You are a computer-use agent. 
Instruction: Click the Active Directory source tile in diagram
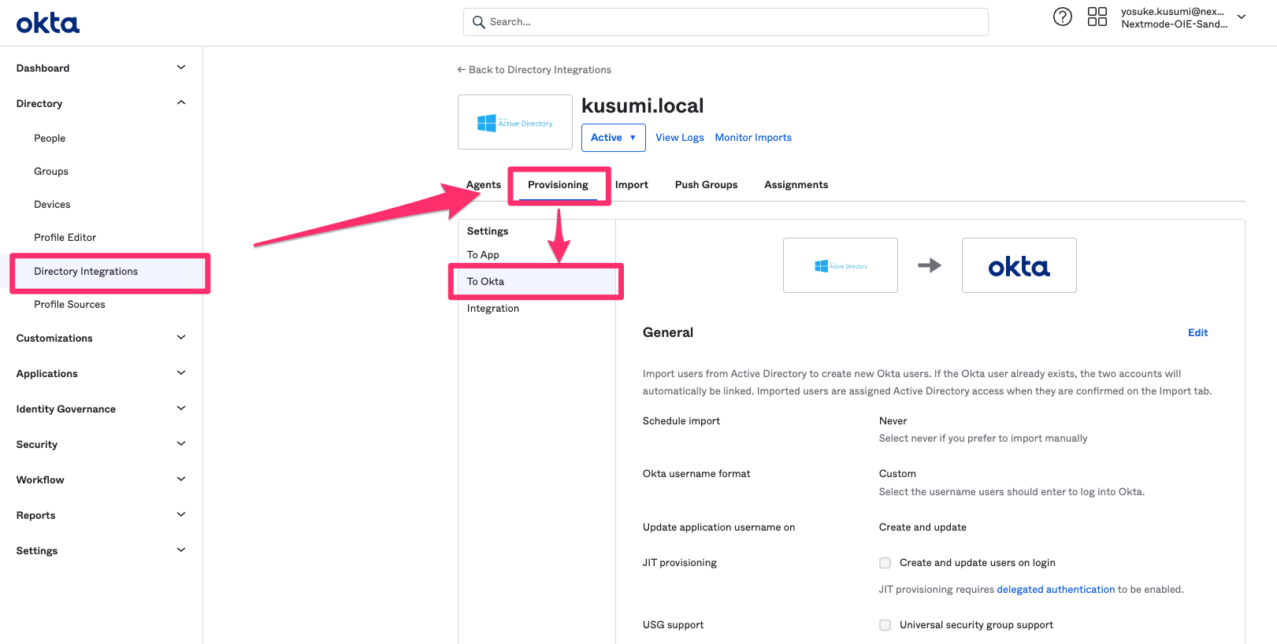(x=840, y=266)
